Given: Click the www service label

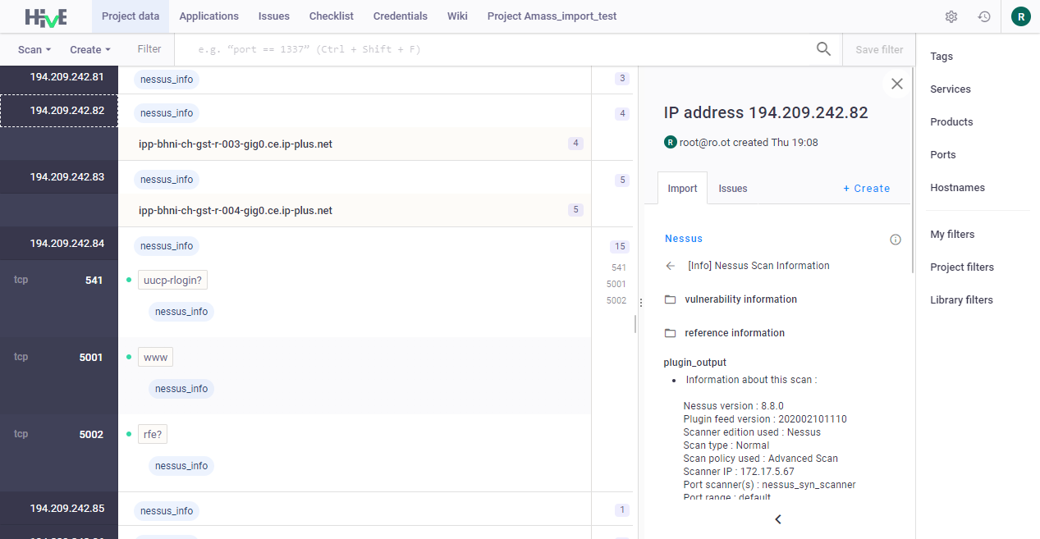Looking at the screenshot, I should pos(155,358).
